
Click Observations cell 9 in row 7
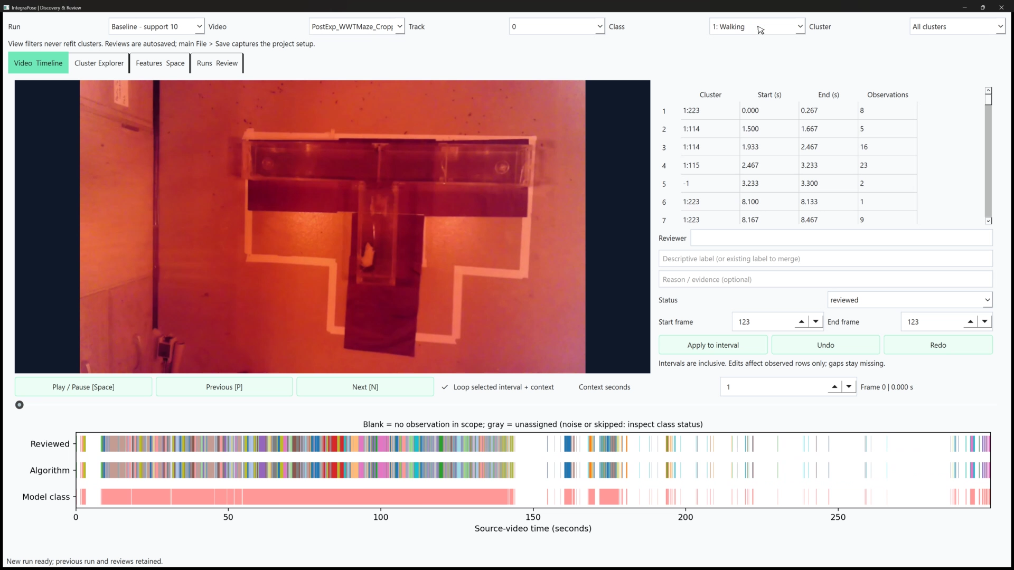887,220
